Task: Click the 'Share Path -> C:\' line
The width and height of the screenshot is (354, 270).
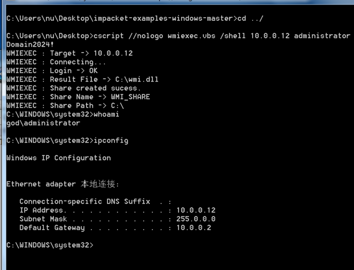Action: [65, 106]
